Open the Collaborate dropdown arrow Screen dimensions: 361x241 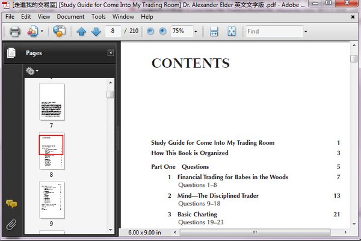(x=42, y=31)
